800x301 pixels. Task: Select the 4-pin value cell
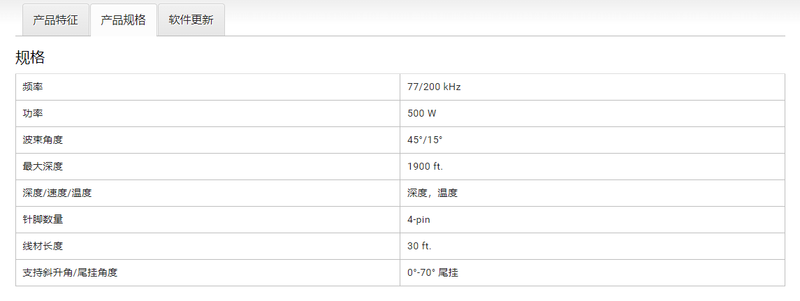tap(419, 220)
